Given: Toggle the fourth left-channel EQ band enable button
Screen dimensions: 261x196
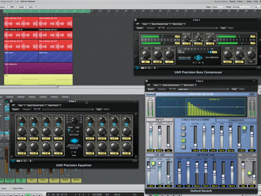Looking at the screenshot, I should click(58, 124).
